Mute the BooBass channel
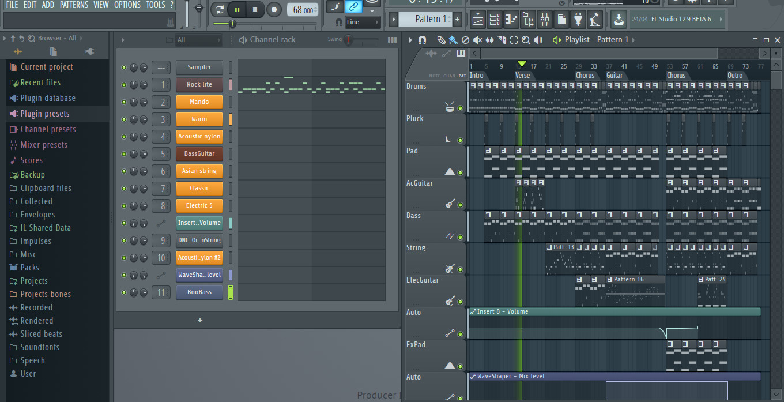The image size is (784, 402). point(123,292)
